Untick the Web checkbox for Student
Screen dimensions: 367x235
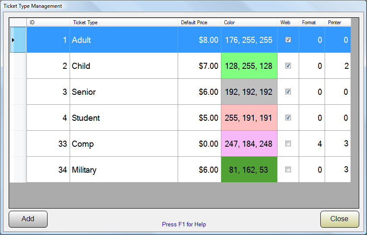[x=288, y=117]
